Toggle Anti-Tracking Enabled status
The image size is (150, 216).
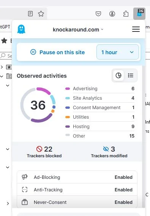123,190
